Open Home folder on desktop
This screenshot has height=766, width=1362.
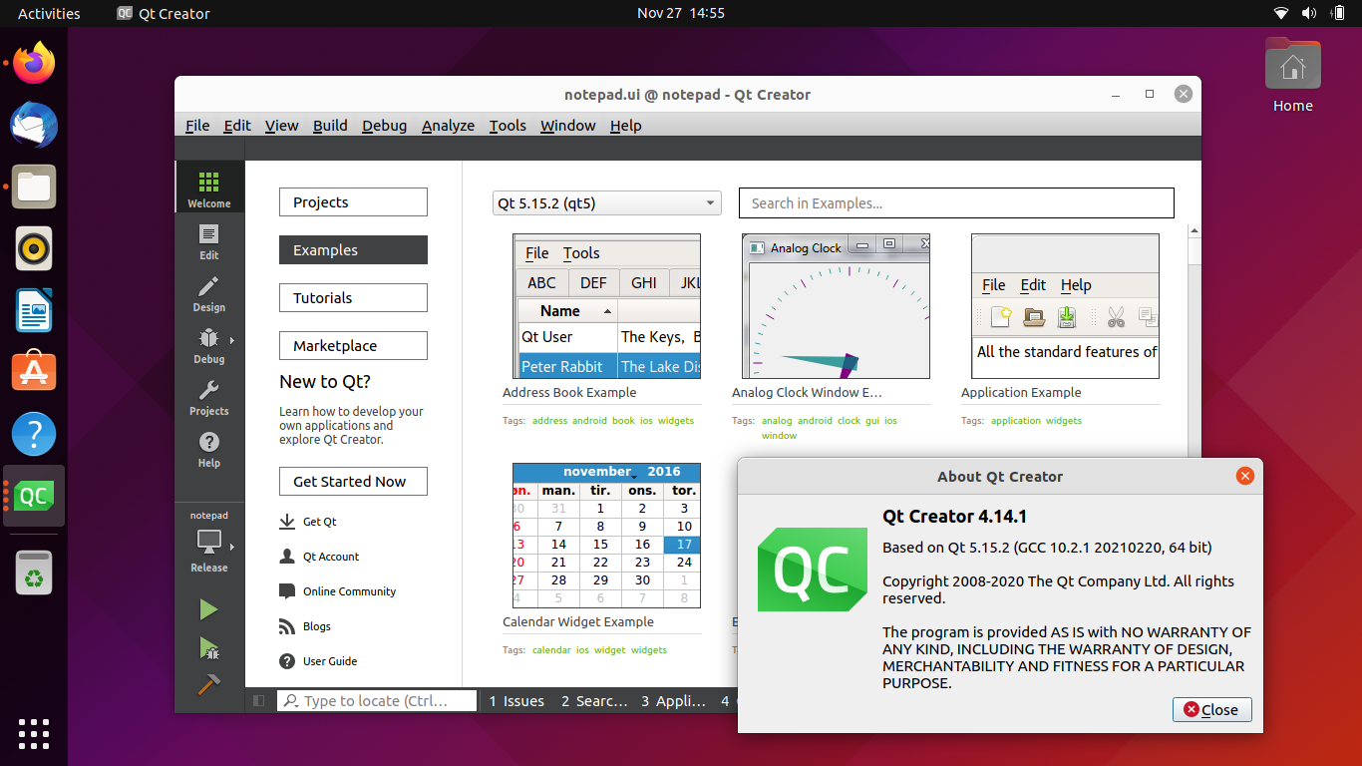1292,77
